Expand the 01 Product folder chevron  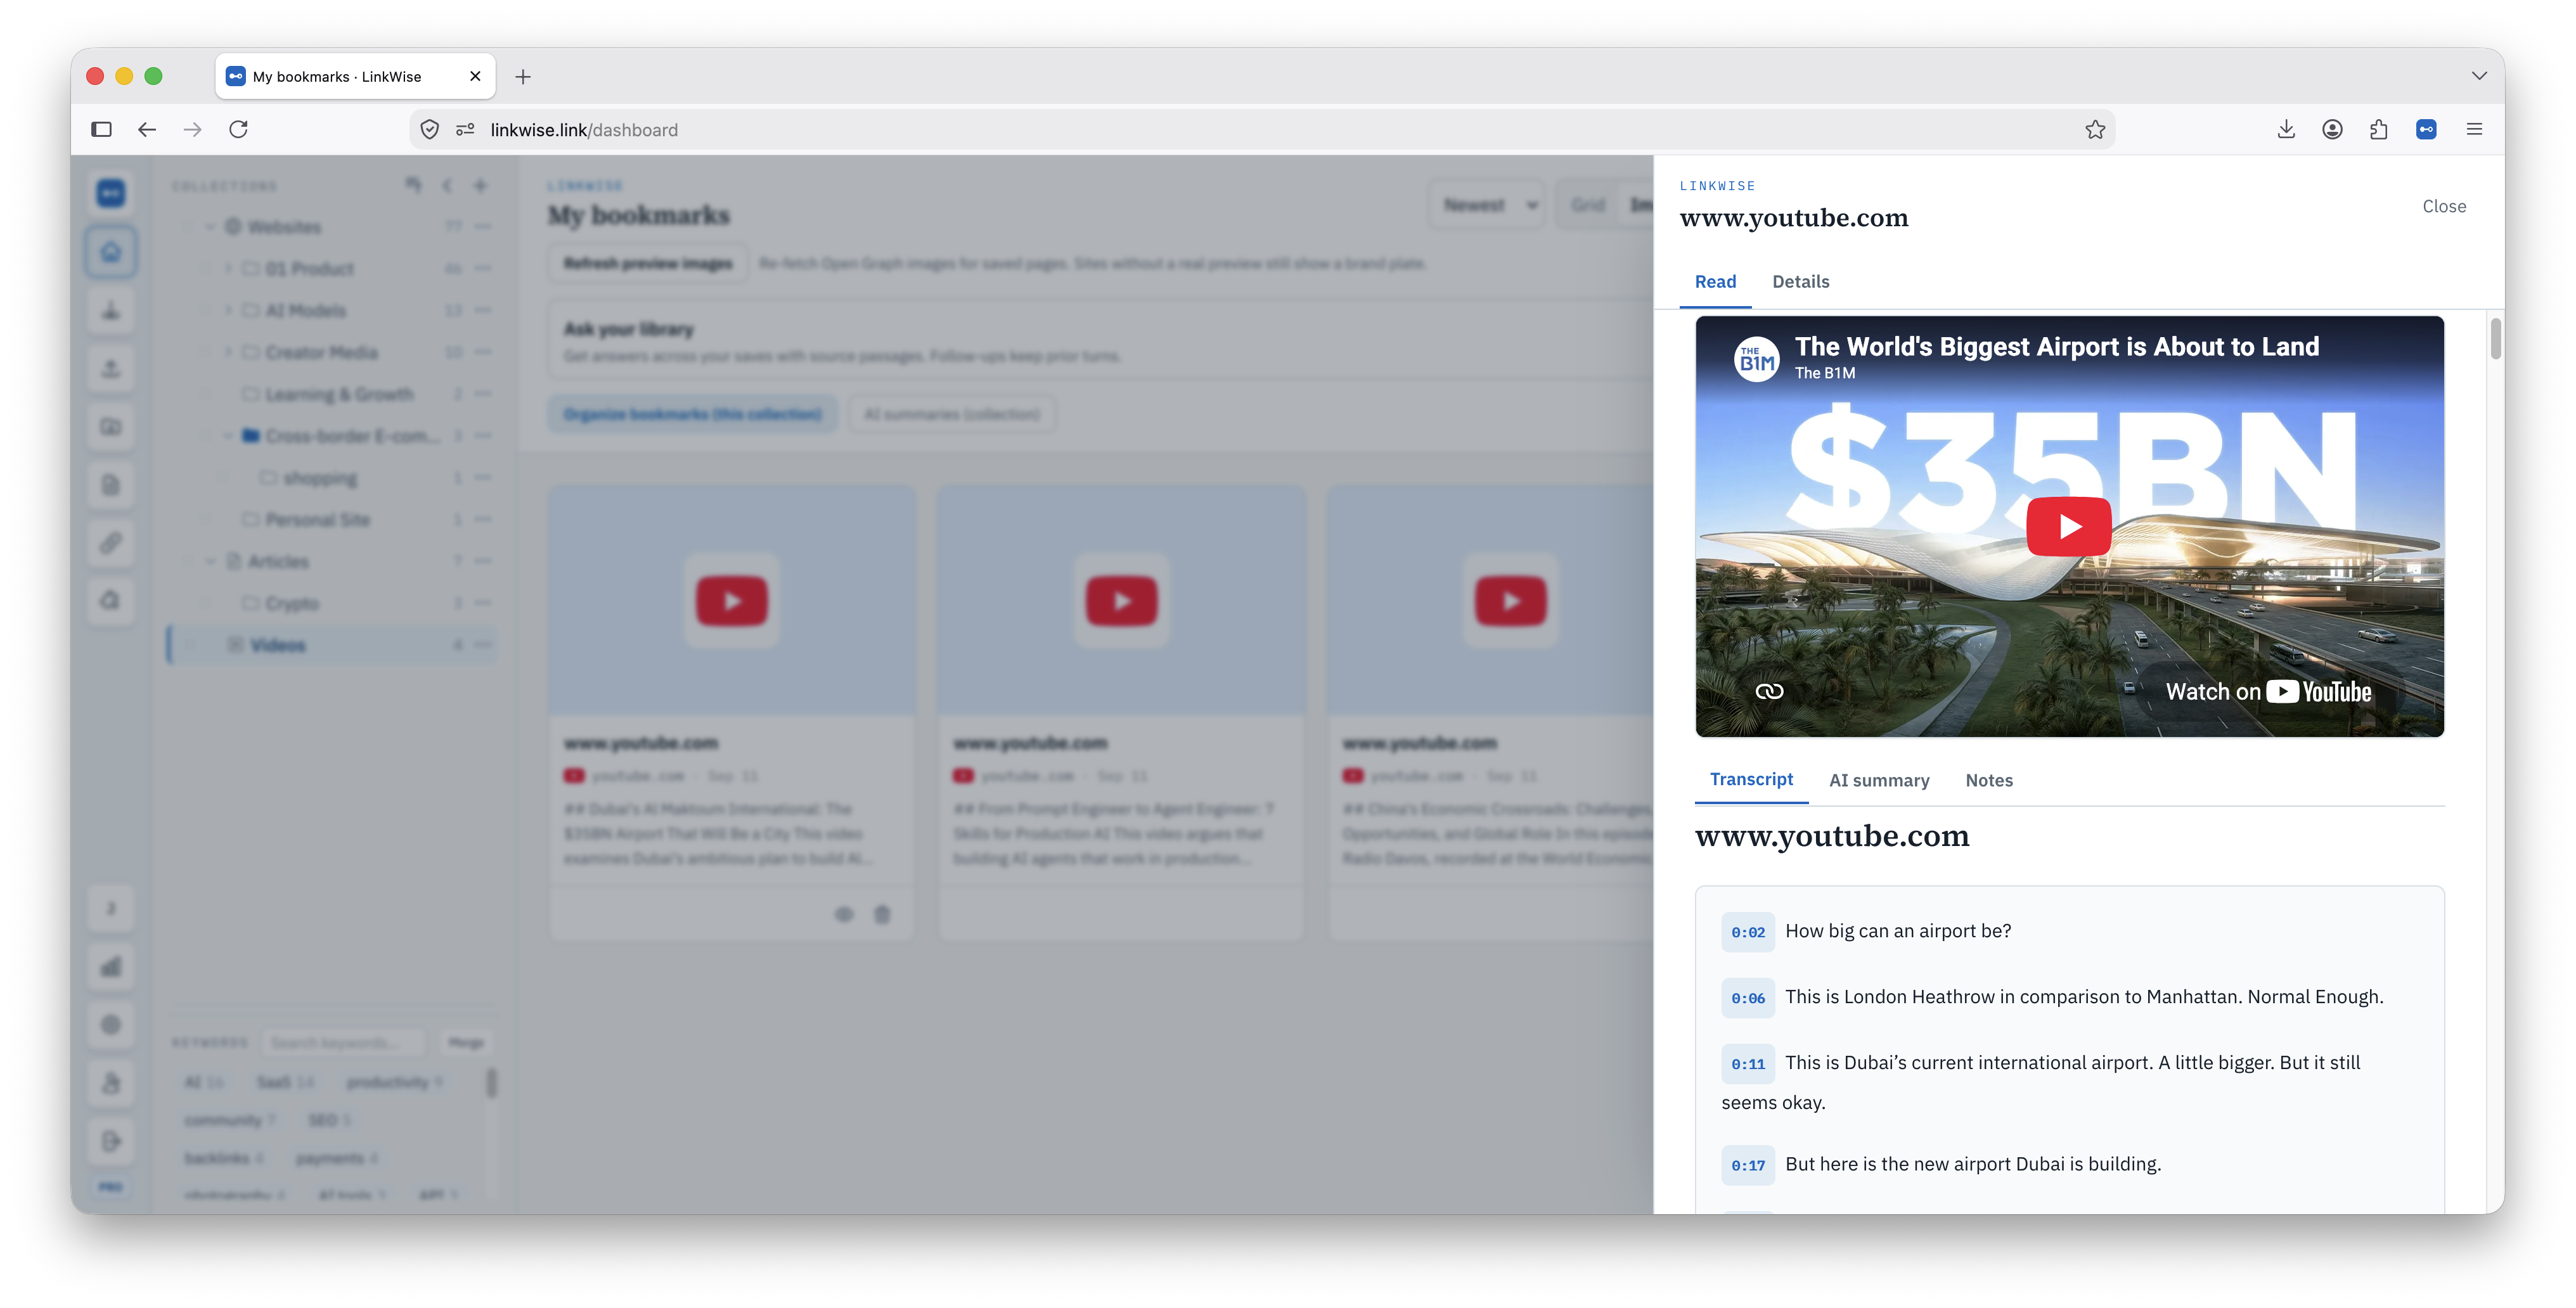pyautogui.click(x=228, y=269)
